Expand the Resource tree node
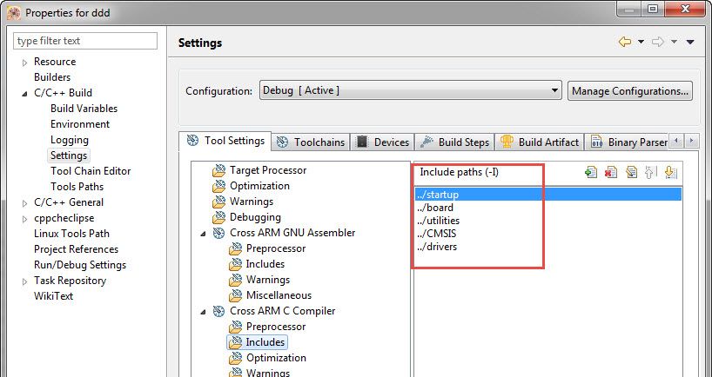Screen dimensions: 712x377 24,62
